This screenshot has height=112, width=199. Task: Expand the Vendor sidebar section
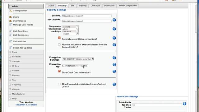pyautogui.click(x=26, y=71)
